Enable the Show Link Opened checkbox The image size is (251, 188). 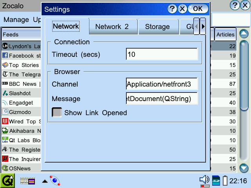57,113
